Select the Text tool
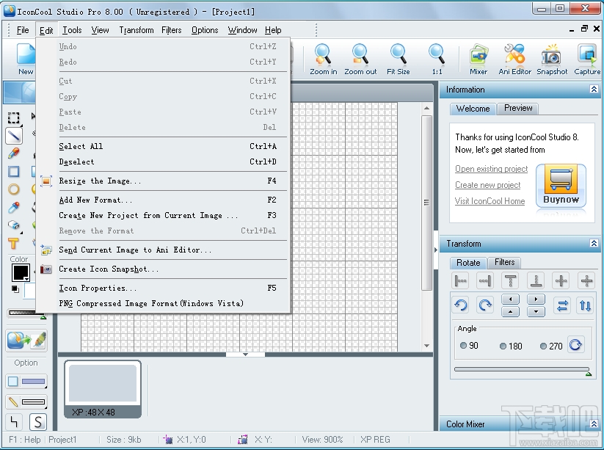The width and height of the screenshot is (604, 450). [x=13, y=243]
